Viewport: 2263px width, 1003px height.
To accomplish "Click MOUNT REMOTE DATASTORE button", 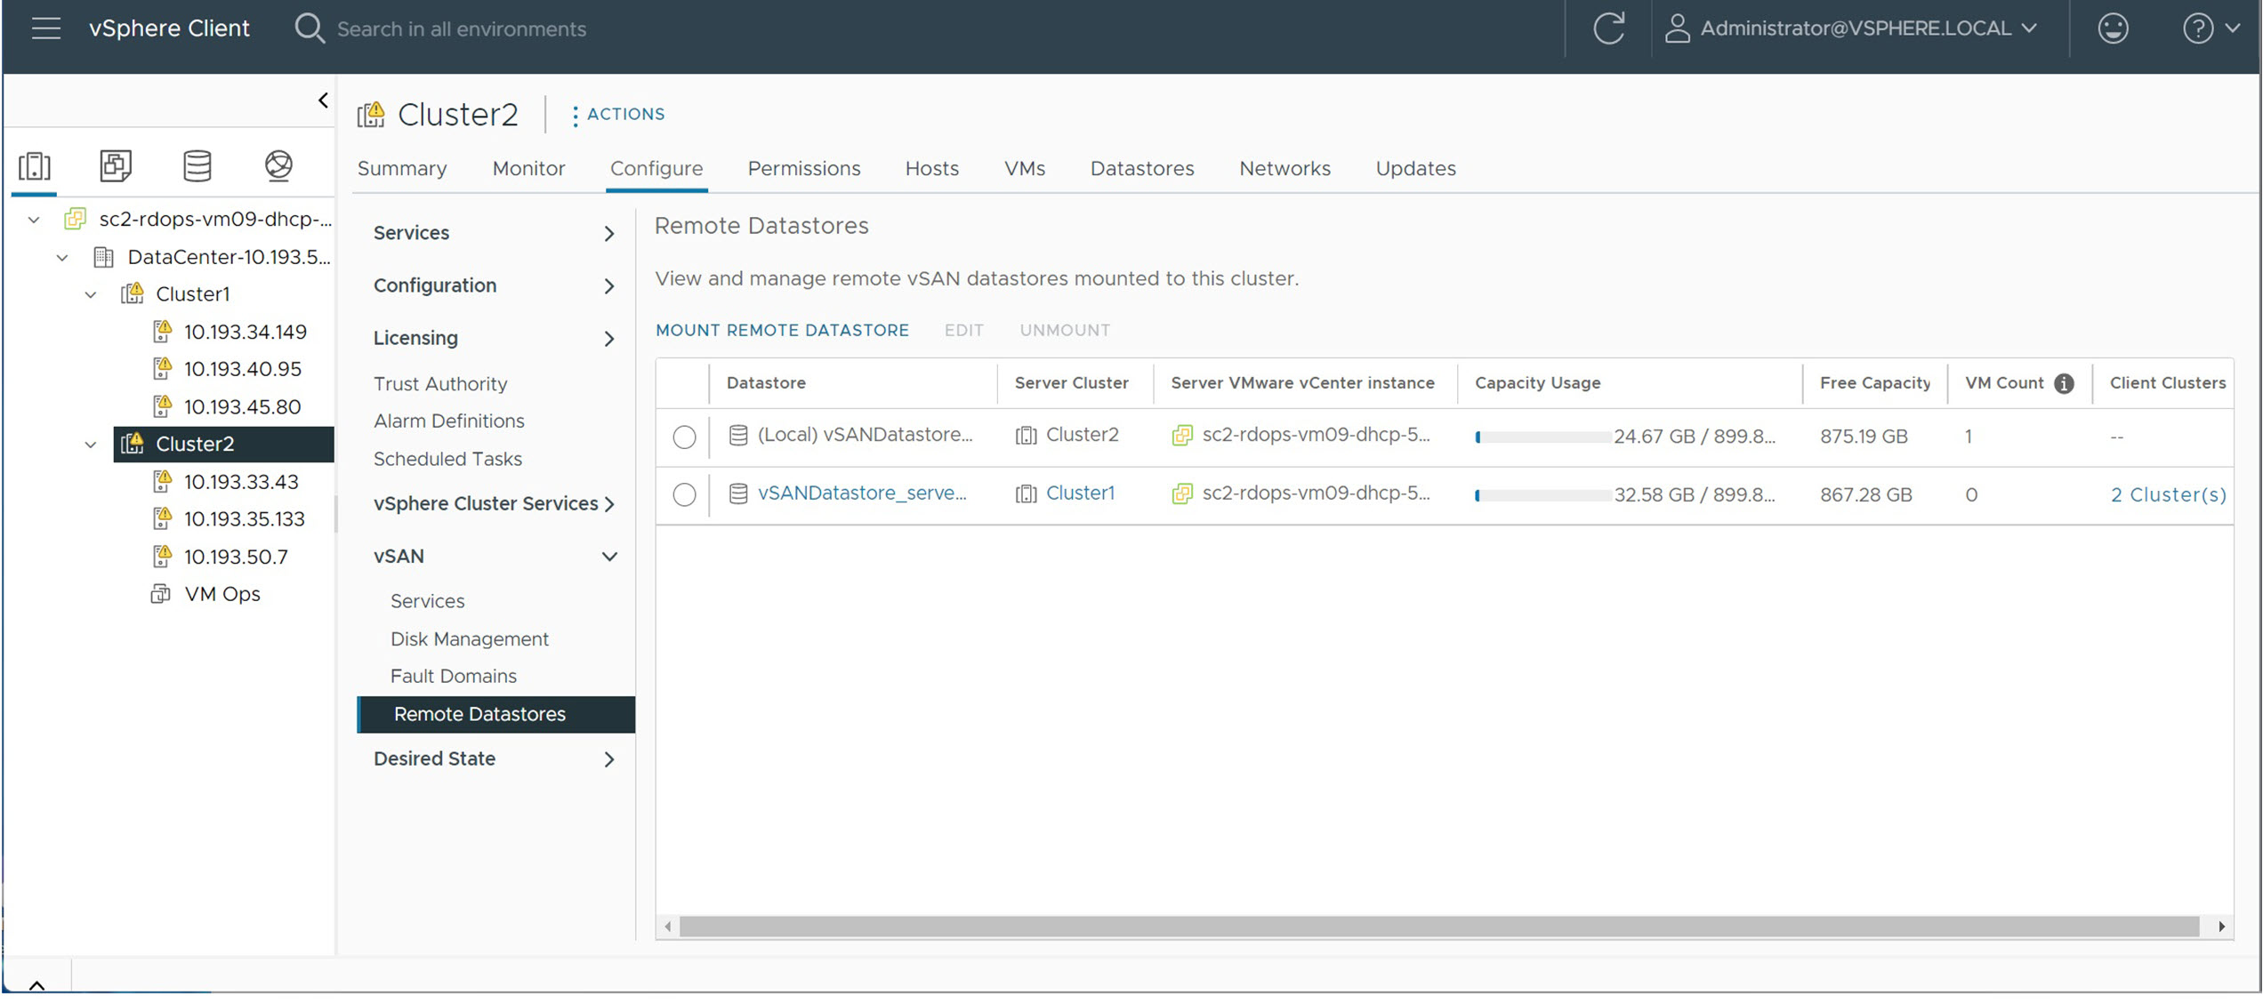I will (781, 331).
